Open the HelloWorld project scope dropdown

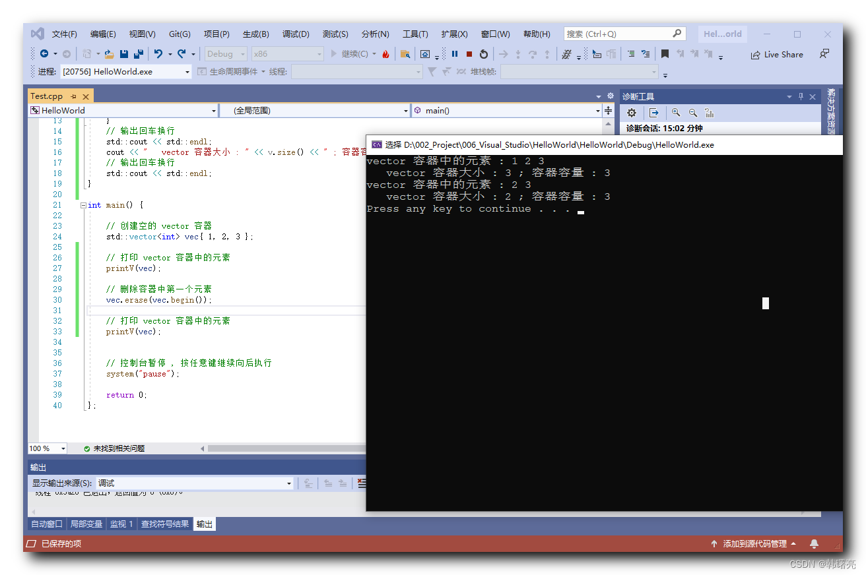tap(123, 111)
